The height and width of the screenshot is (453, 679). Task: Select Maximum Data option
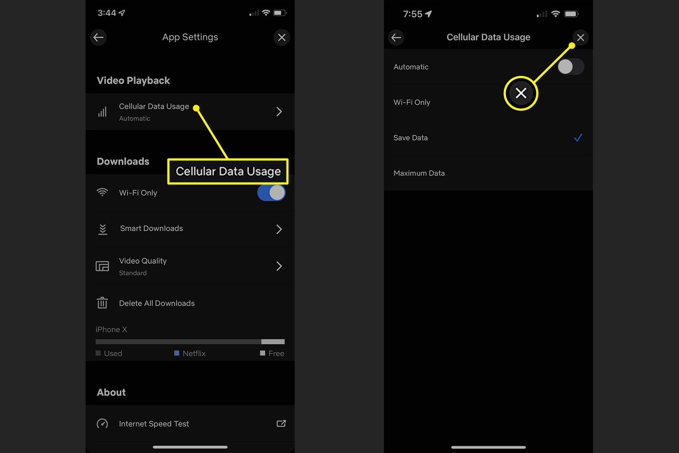coord(419,173)
